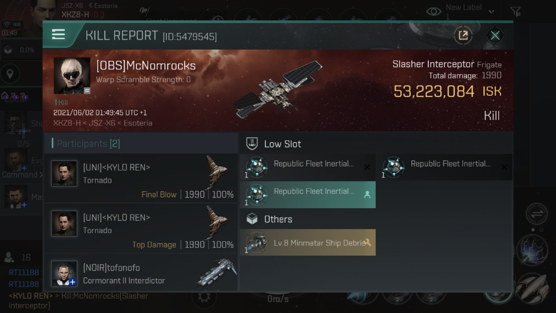Expand the Command fleet section
The width and height of the screenshot is (556, 313).
coord(22,174)
